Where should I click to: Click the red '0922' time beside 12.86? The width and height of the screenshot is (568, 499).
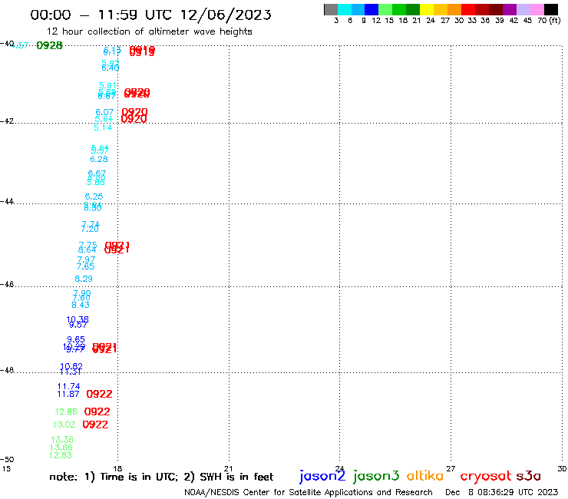(97, 411)
